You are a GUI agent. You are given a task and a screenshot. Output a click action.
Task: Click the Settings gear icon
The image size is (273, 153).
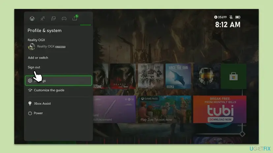coord(30,81)
